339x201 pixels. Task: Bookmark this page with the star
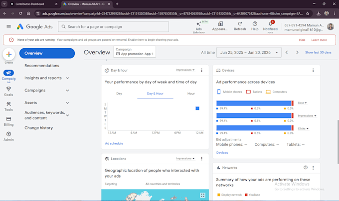308,13
